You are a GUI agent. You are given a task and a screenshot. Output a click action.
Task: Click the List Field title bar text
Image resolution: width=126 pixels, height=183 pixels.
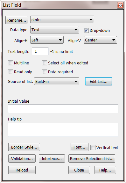point(12,5)
